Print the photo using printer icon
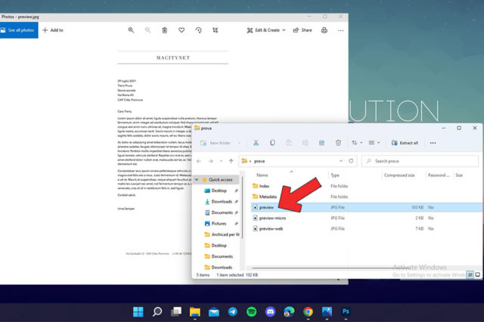 [324, 30]
